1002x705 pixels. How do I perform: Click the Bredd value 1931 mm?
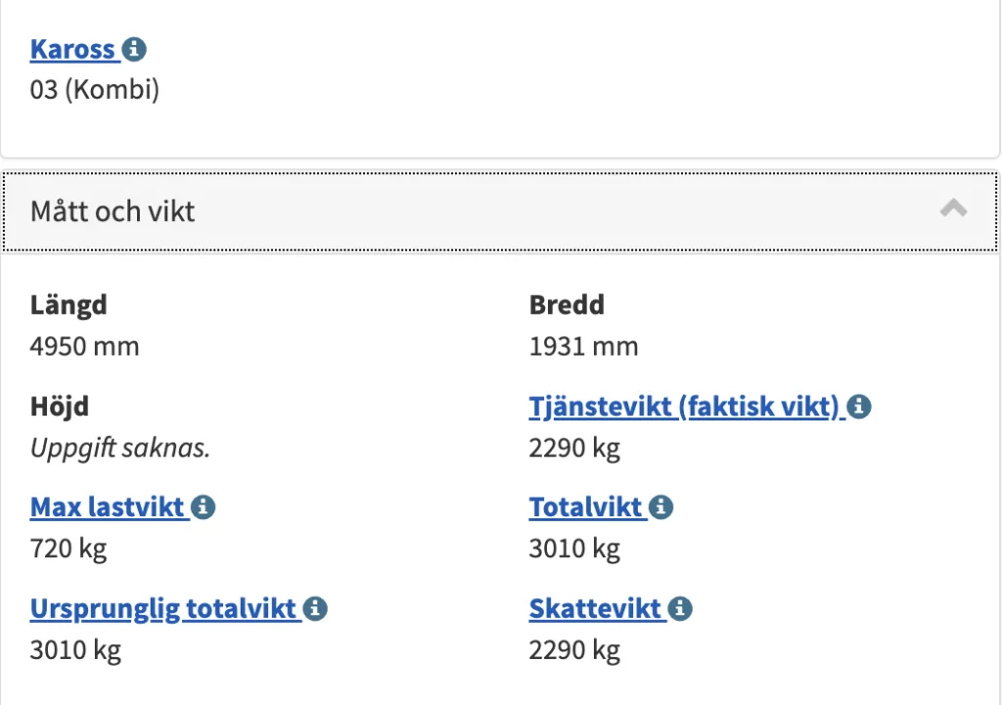coord(584,346)
